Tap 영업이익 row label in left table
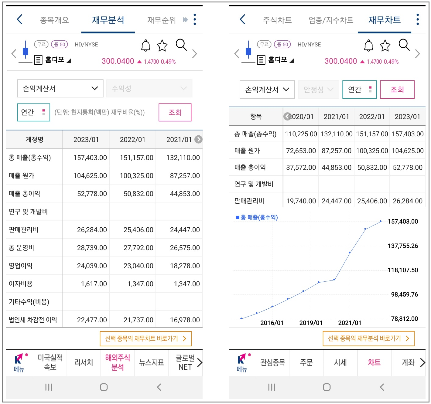431x404 pixels. 21,266
